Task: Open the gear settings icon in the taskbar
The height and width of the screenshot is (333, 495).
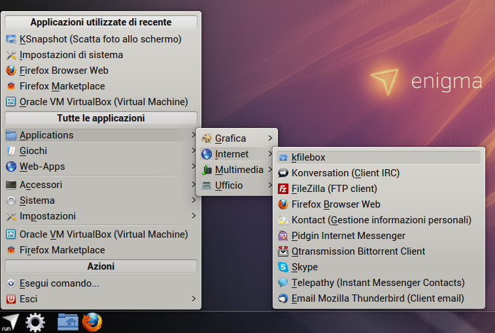Action: 35,323
